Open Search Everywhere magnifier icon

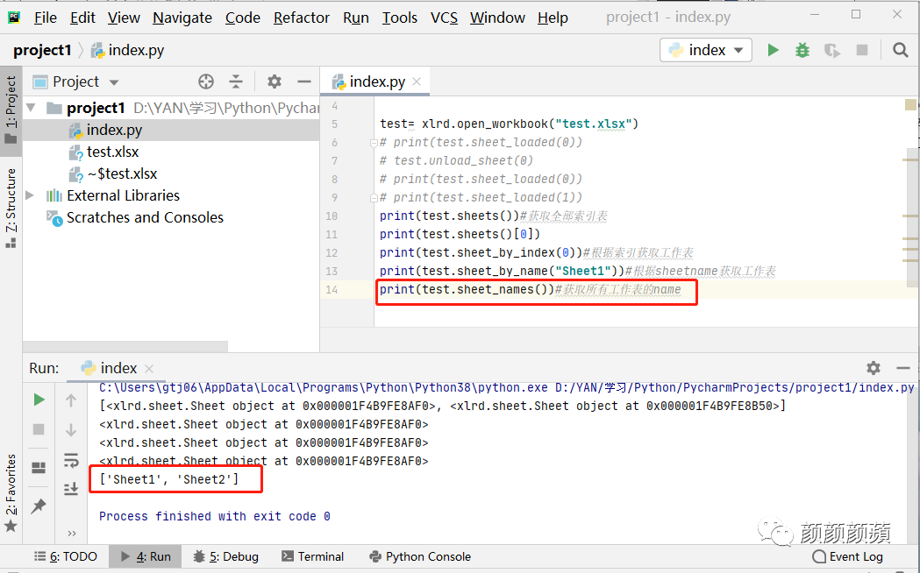point(900,51)
